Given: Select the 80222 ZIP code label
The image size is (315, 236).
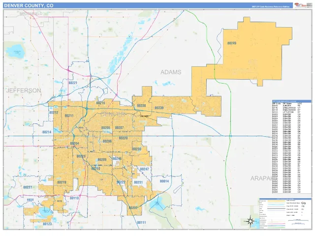Looking at the screenshot, I should pos(121,182).
